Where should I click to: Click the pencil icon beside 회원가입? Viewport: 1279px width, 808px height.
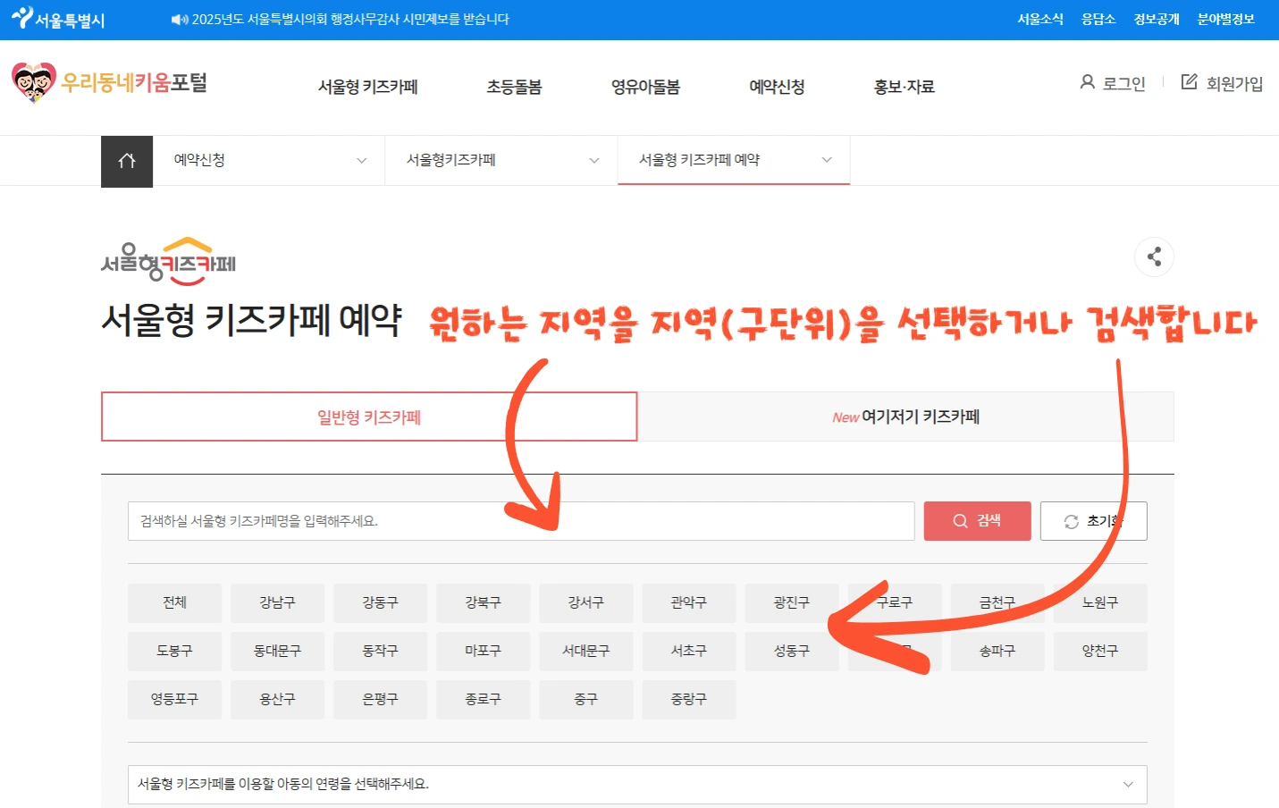[x=1189, y=82]
